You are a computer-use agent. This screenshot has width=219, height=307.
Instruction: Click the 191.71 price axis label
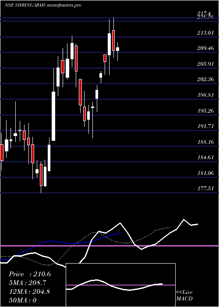point(205,126)
